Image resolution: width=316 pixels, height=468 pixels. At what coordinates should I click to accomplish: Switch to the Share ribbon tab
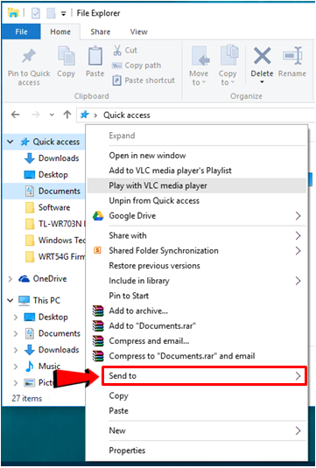click(x=101, y=31)
